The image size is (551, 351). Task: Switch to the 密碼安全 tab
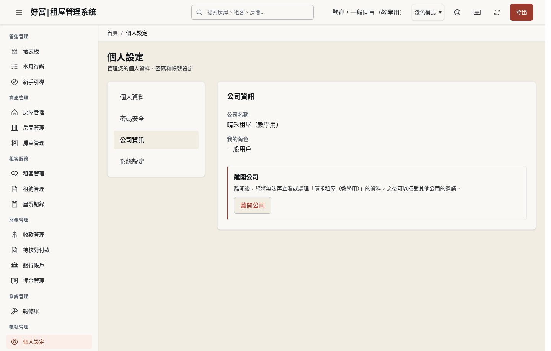pos(156,119)
